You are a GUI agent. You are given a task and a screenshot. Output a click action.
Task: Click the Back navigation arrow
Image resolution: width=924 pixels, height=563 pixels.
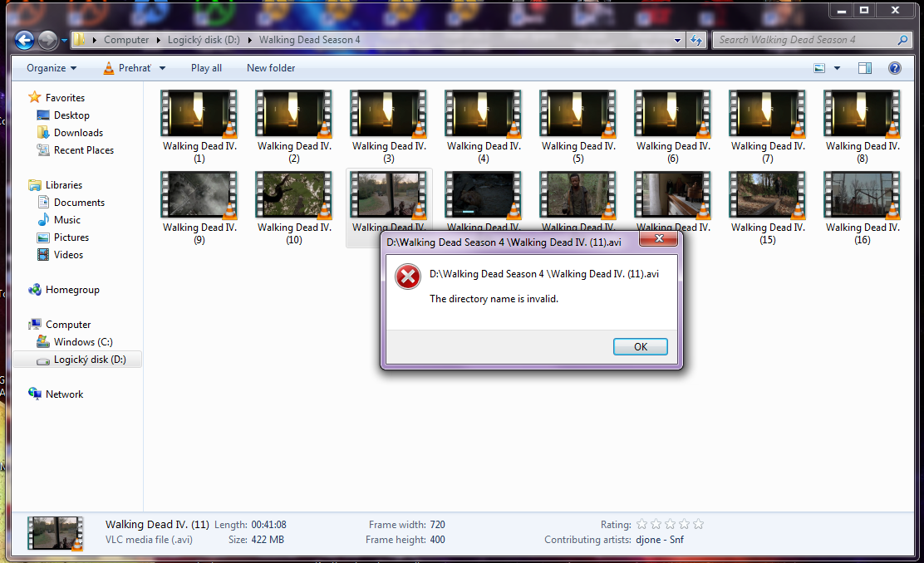coord(24,40)
